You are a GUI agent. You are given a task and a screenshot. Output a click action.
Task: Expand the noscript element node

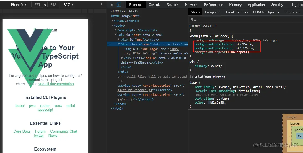116,30
